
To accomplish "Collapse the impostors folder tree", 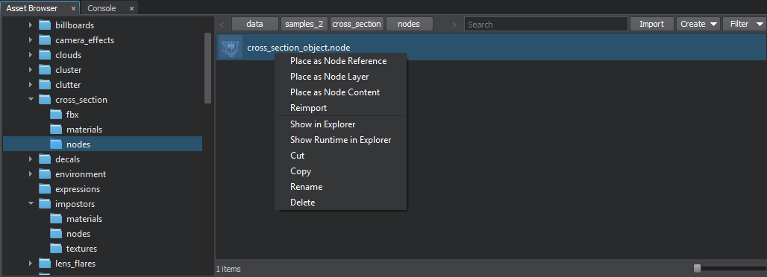I will [x=31, y=204].
